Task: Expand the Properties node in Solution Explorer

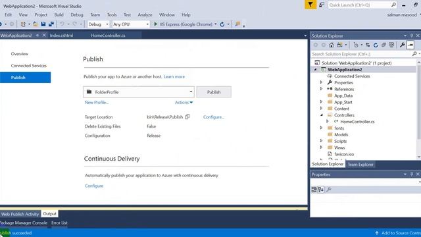Action: pos(321,82)
